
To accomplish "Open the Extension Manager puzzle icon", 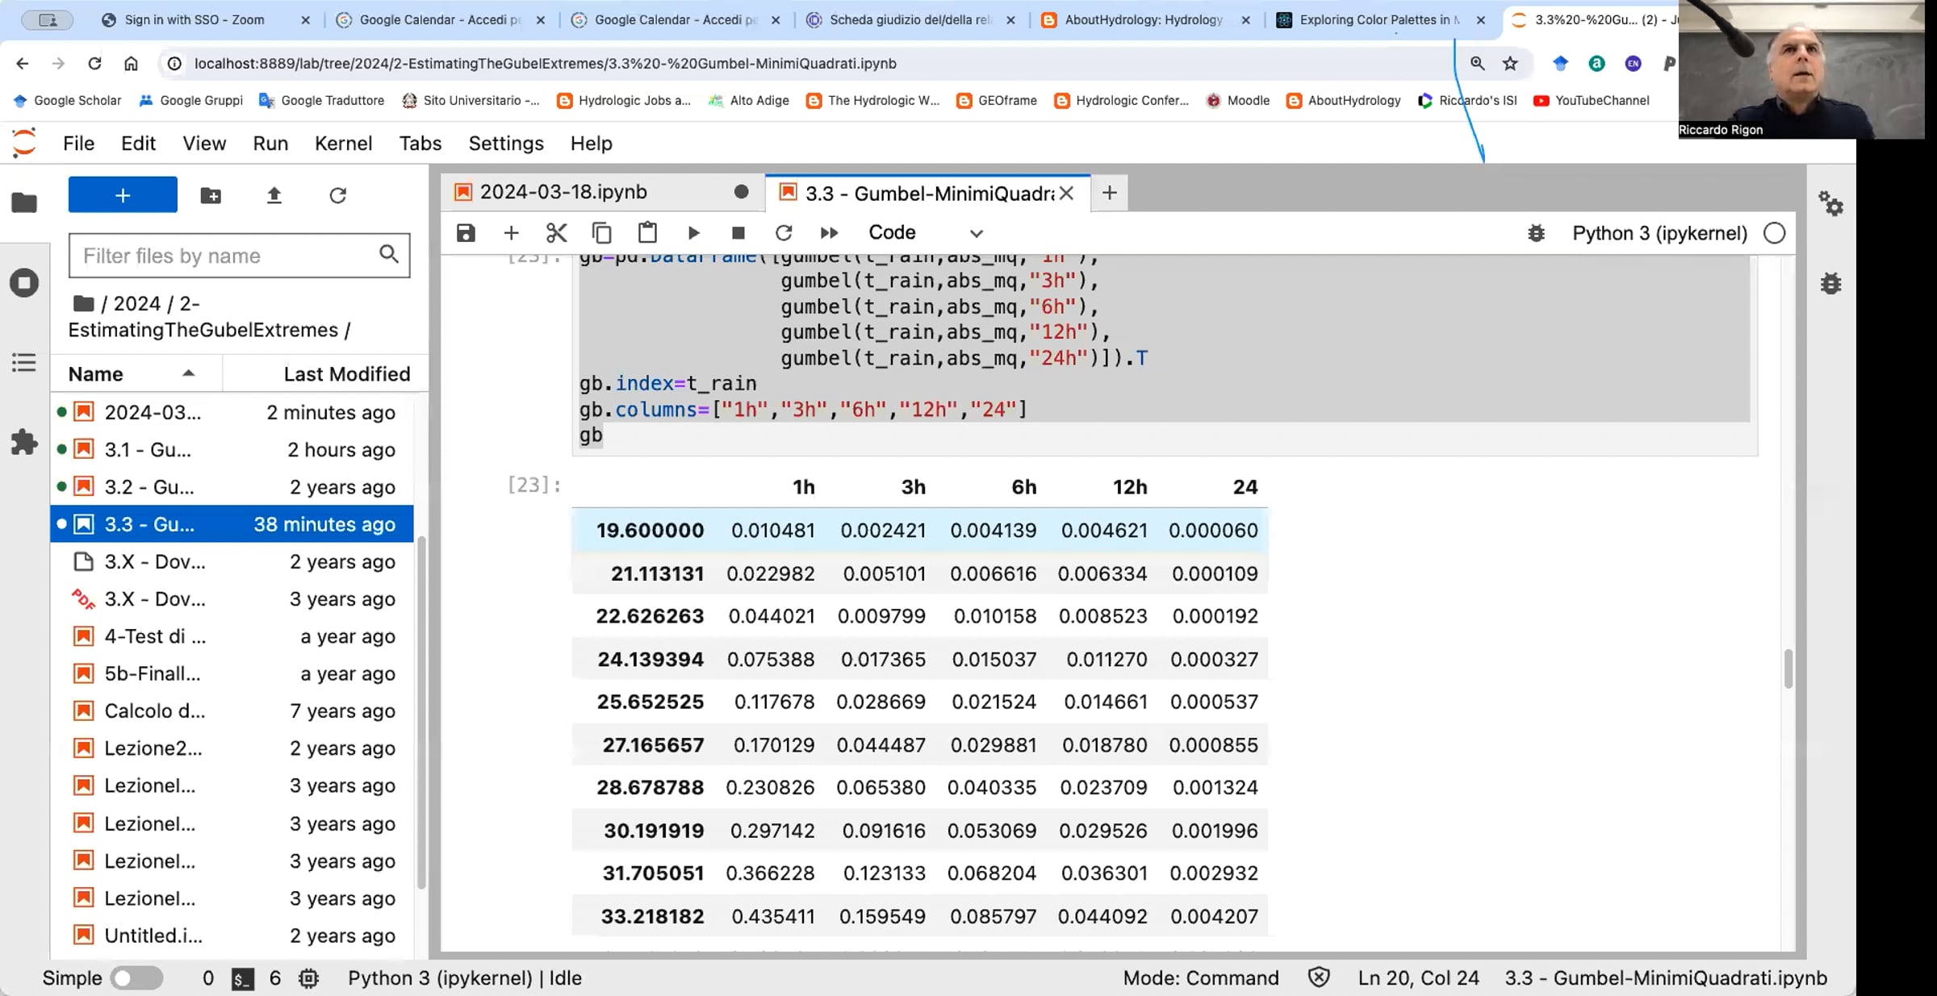I will click(24, 442).
